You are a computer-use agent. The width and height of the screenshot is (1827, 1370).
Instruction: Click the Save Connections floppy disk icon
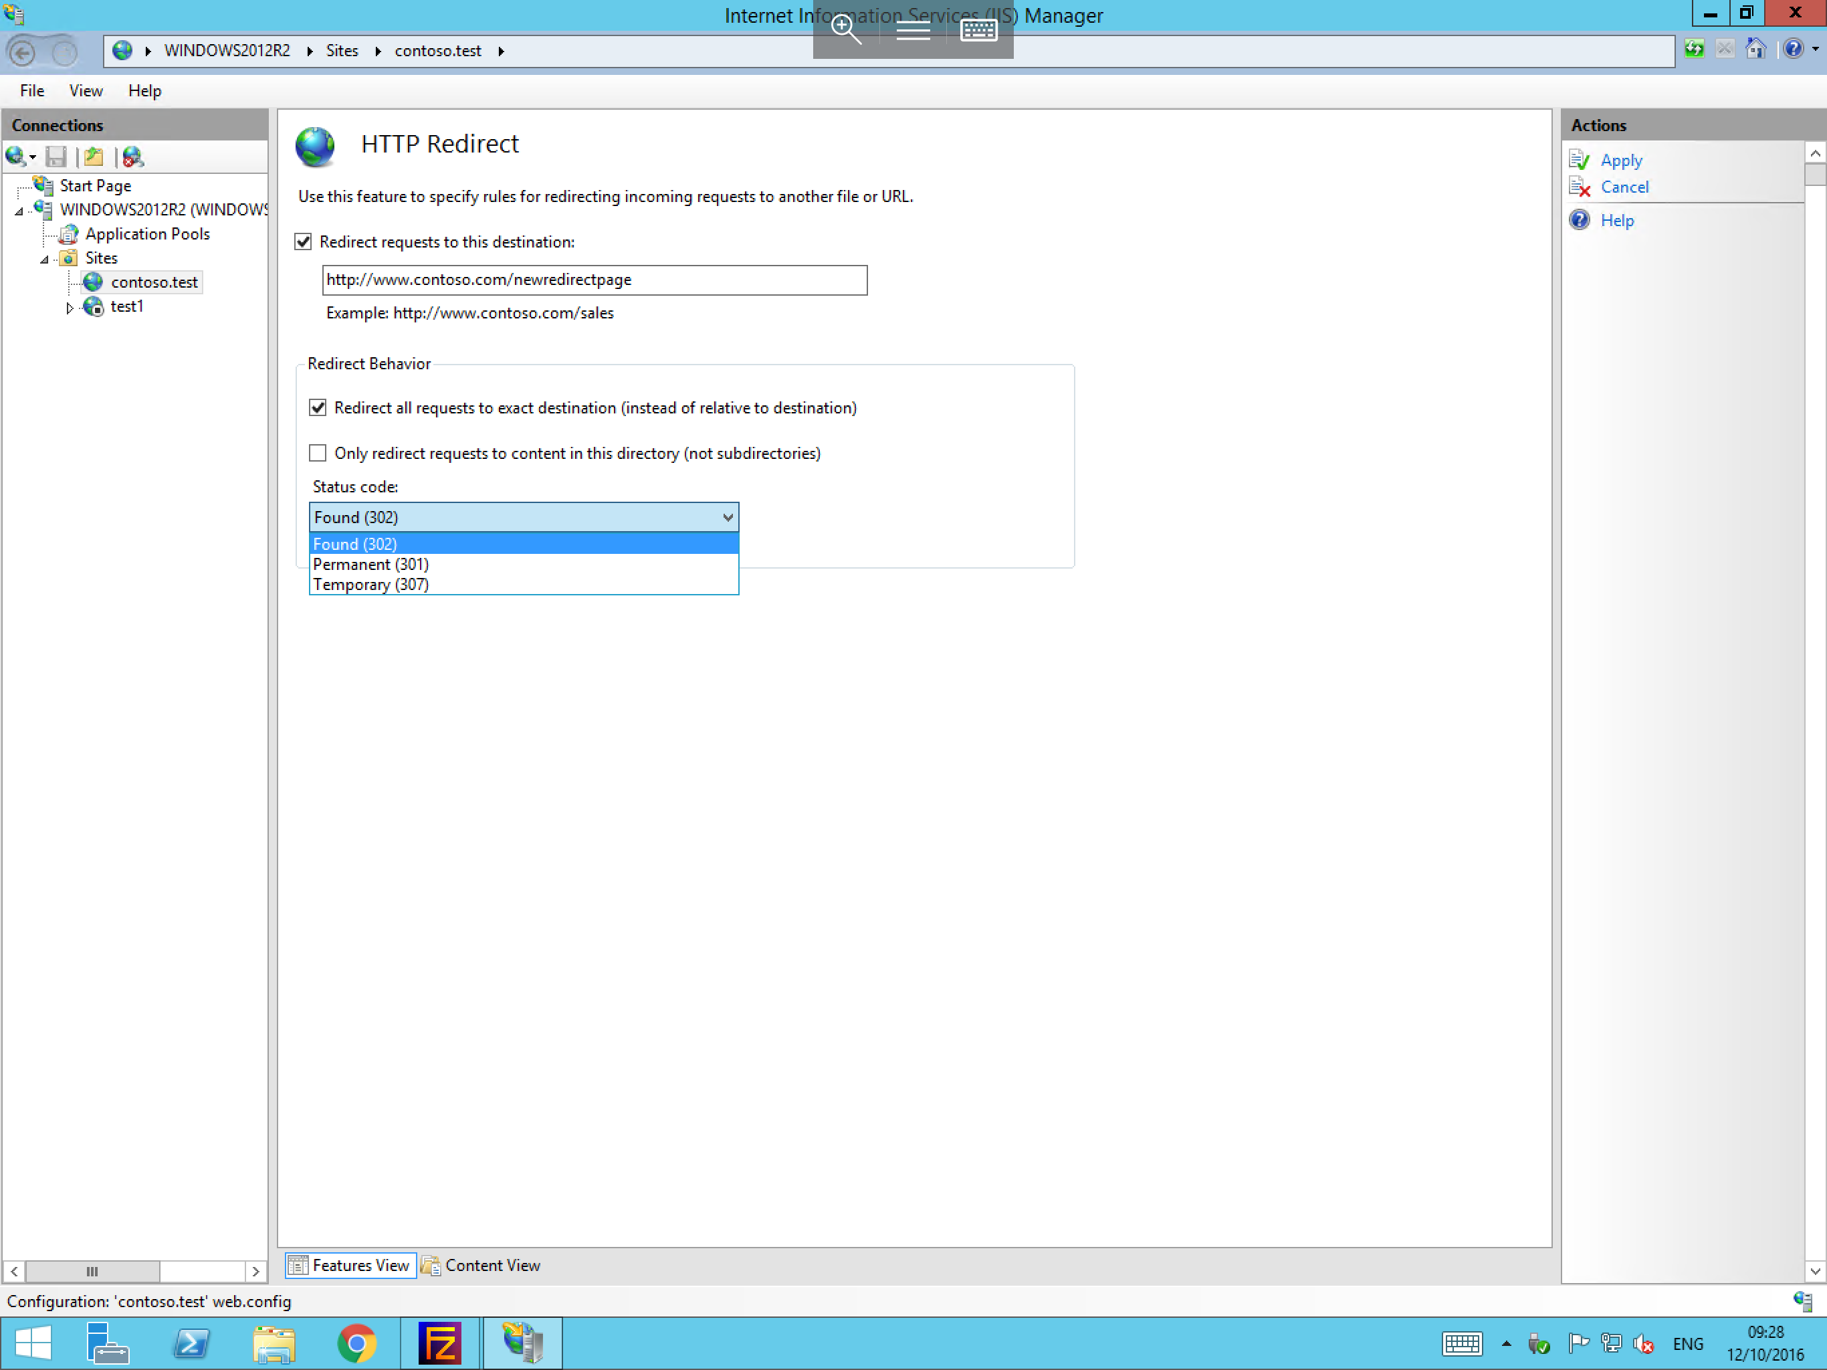[56, 156]
